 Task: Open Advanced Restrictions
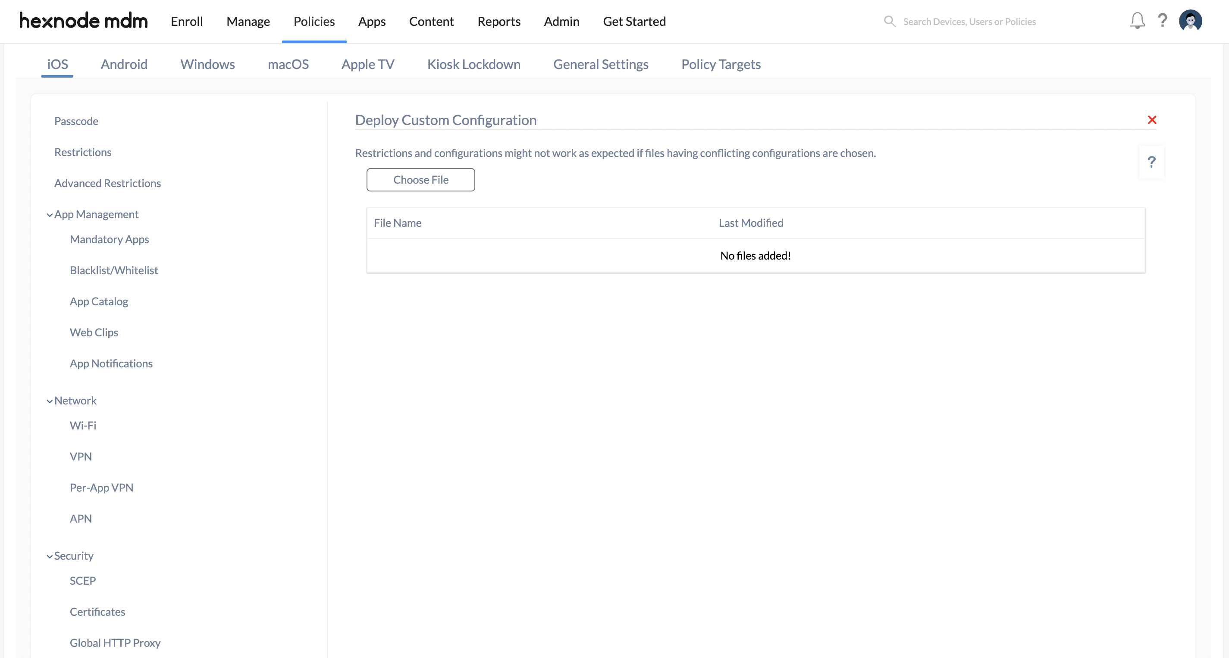[x=107, y=183]
